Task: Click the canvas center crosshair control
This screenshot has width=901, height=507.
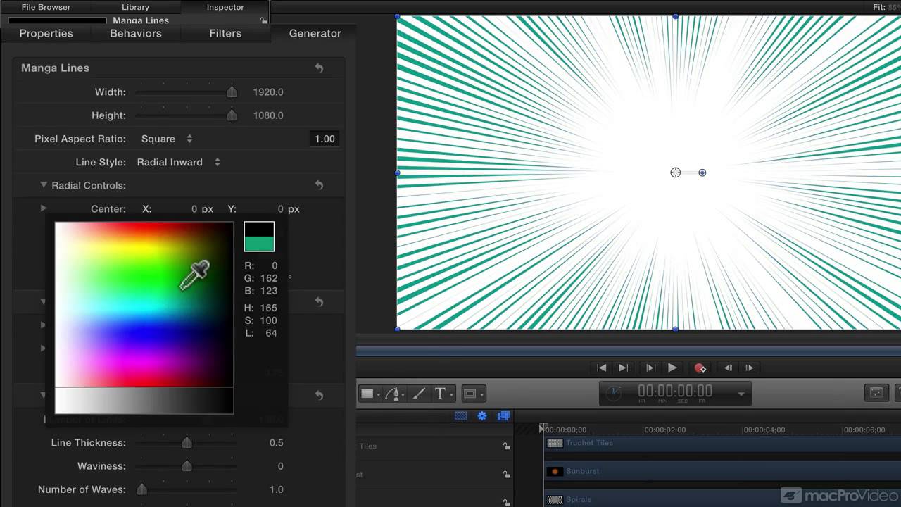Action: [676, 173]
